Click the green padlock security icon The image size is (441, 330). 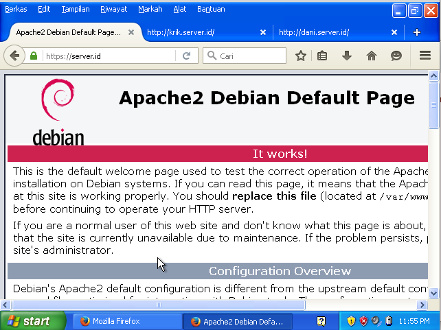(x=34, y=56)
